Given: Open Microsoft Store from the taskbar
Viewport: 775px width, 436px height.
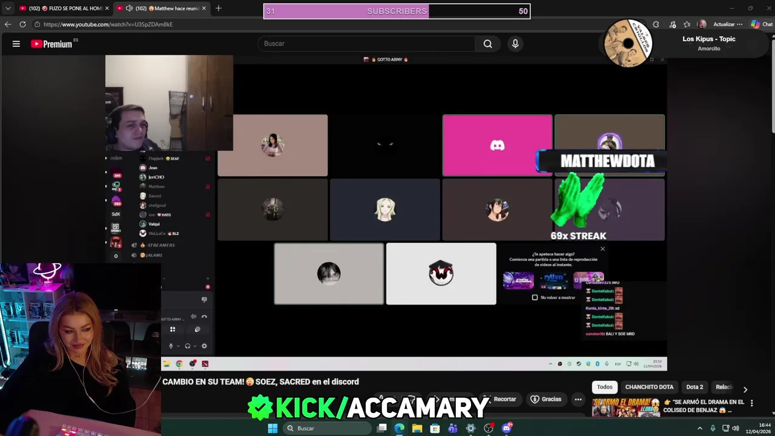Looking at the screenshot, I should 435,428.
